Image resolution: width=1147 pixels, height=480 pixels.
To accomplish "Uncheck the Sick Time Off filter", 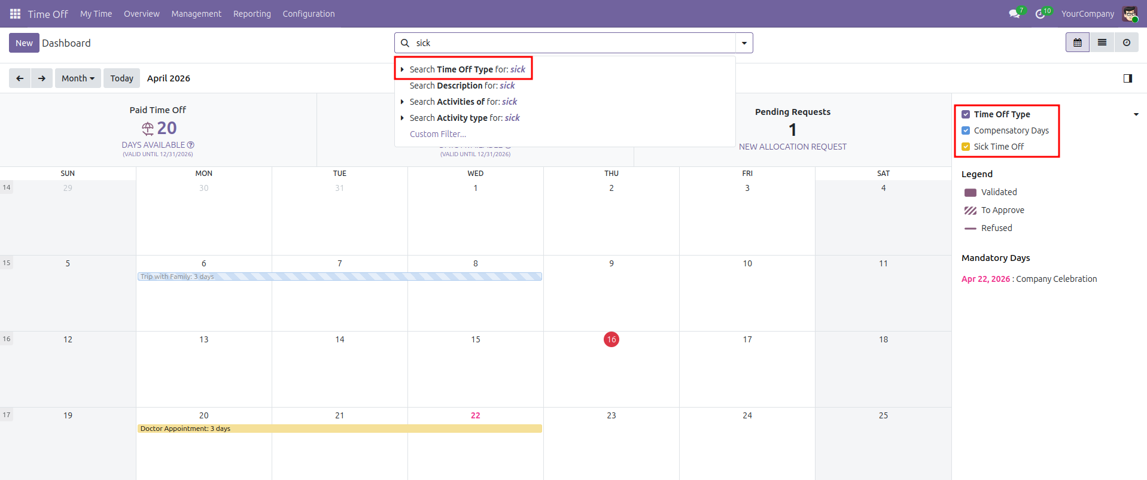I will (x=966, y=147).
